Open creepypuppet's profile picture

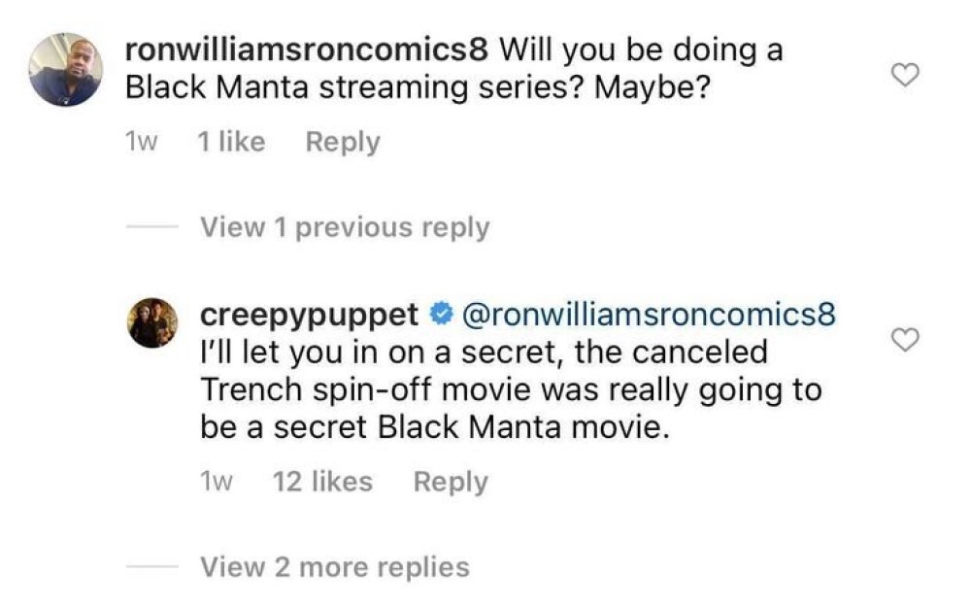152,323
